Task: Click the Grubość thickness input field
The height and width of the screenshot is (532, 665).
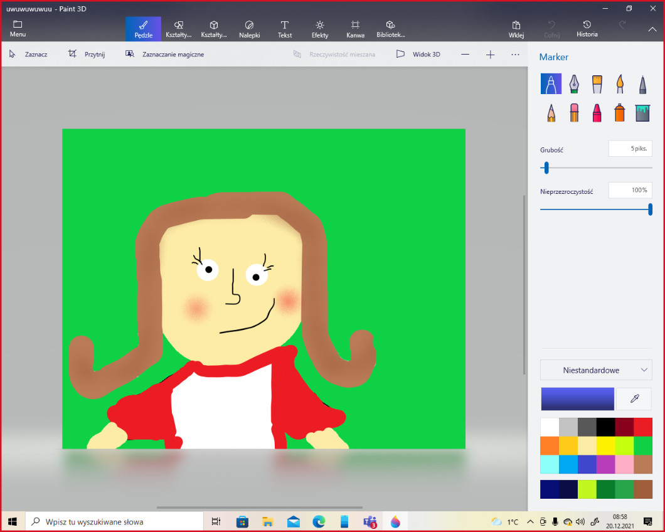Action: [630, 149]
